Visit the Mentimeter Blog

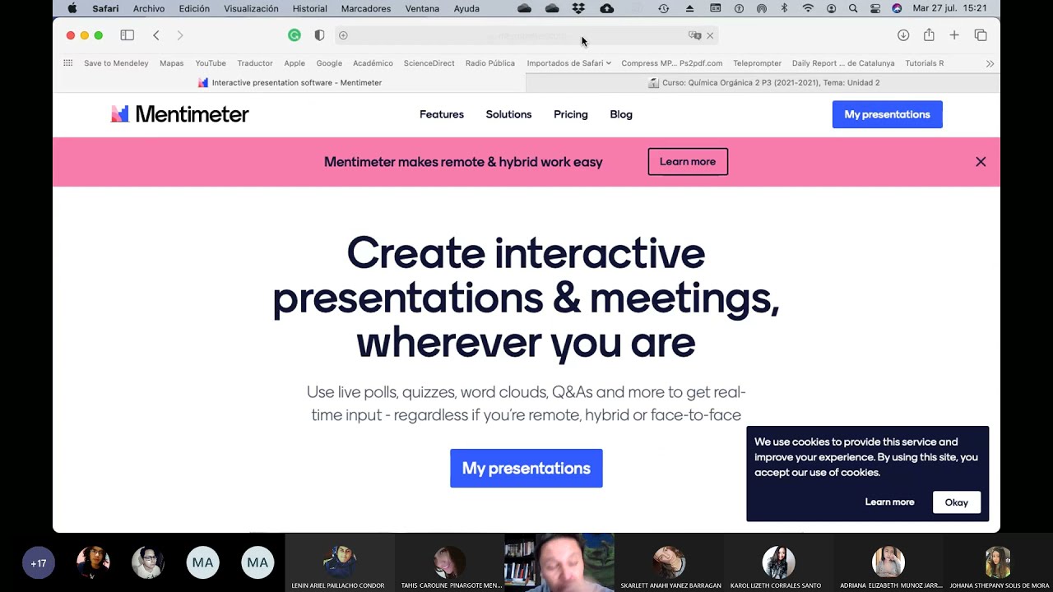[x=621, y=114]
